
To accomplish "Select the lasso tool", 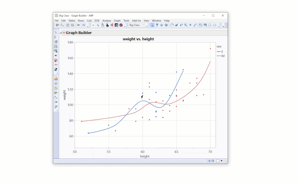I will [x=181, y=25].
